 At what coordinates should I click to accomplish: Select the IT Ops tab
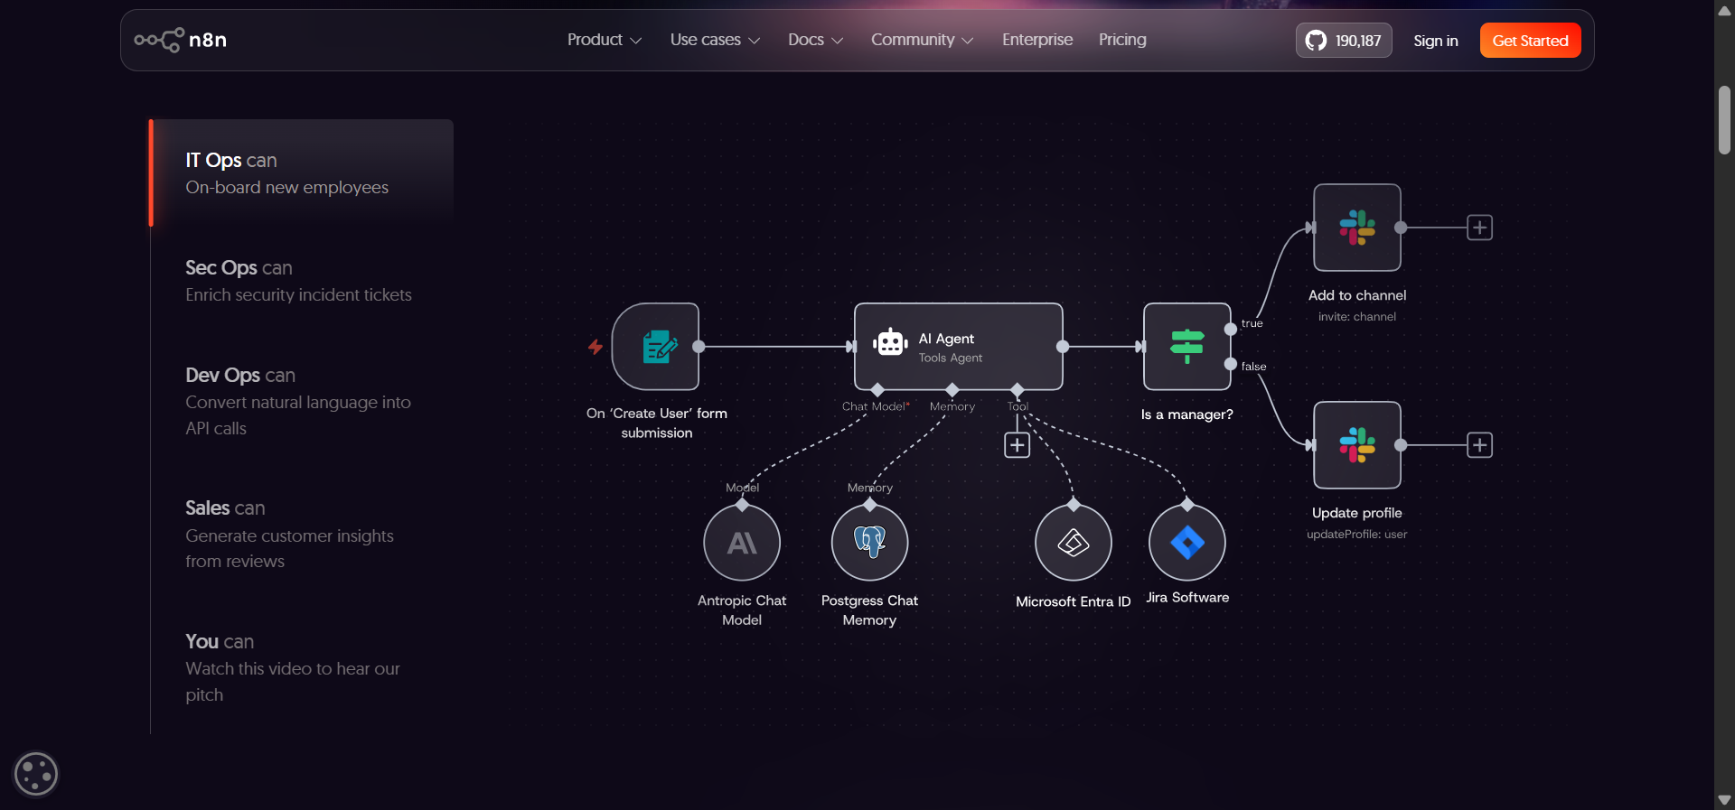[x=302, y=172]
